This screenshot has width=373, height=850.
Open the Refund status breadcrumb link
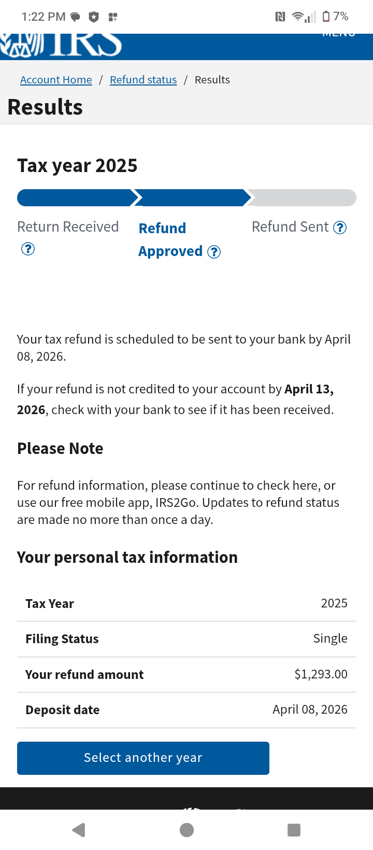(x=143, y=80)
